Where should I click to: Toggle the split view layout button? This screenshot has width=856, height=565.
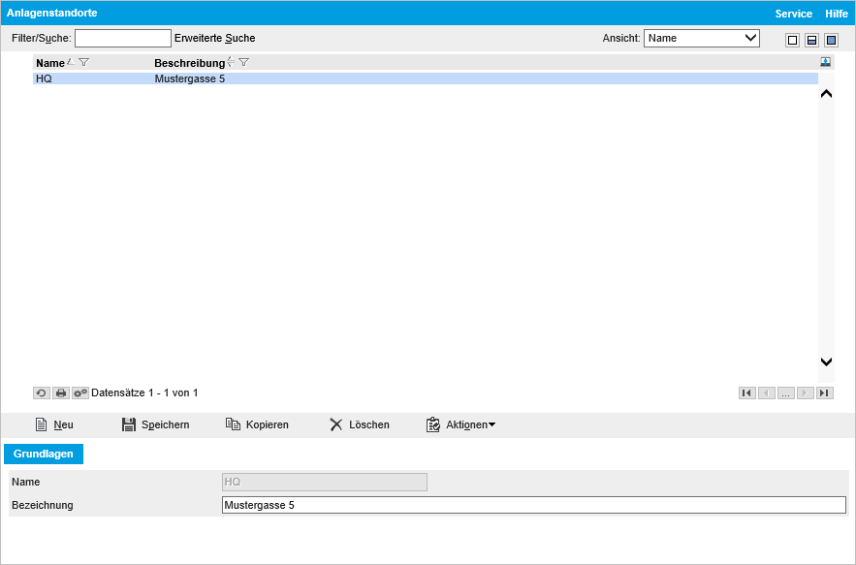[811, 40]
